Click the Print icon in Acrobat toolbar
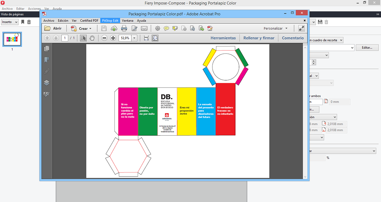381x202 pixels. (x=124, y=29)
